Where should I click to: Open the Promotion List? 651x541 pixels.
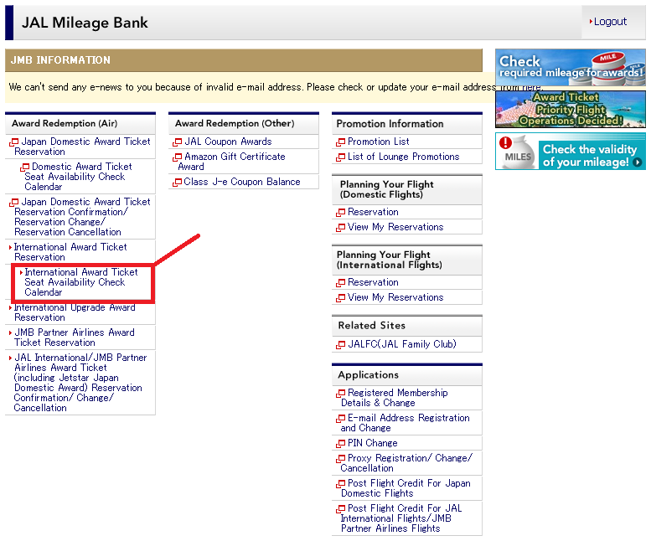(x=378, y=142)
